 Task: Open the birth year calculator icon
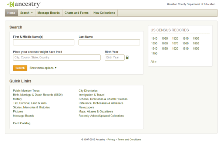[x=127, y=57]
